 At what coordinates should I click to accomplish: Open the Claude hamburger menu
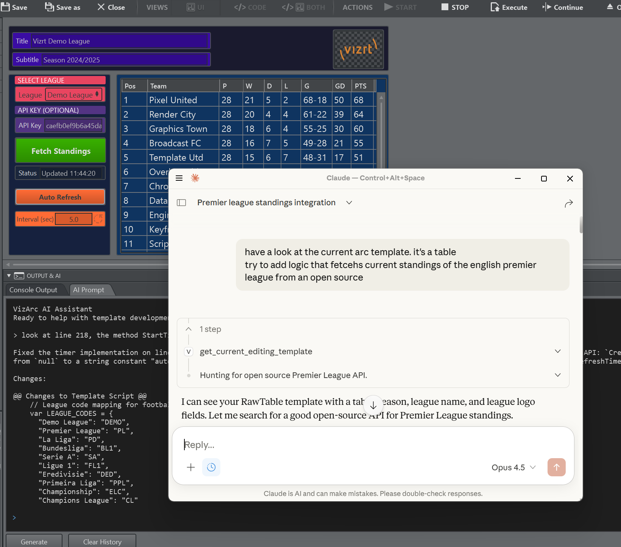pyautogui.click(x=179, y=178)
